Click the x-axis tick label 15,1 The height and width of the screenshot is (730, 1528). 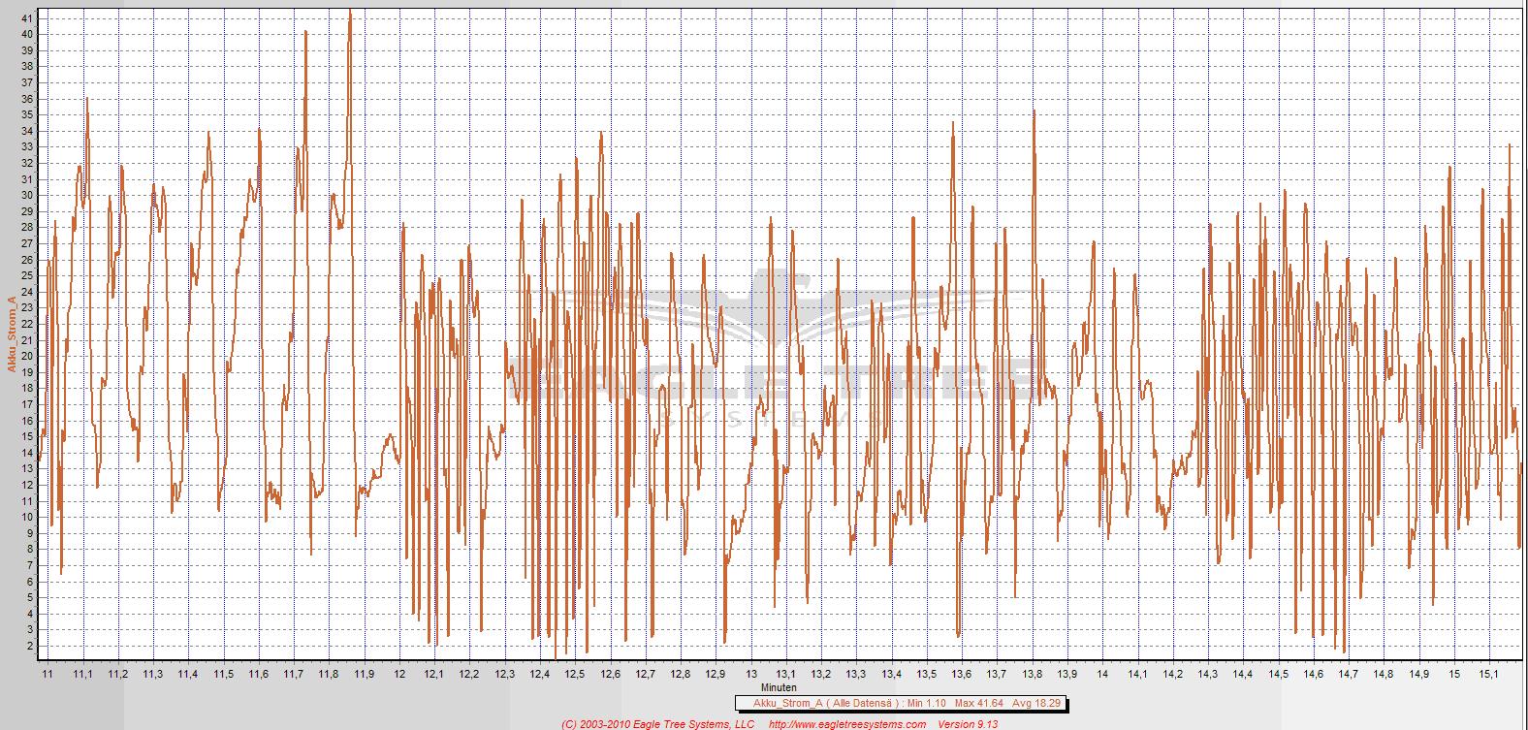click(1489, 674)
